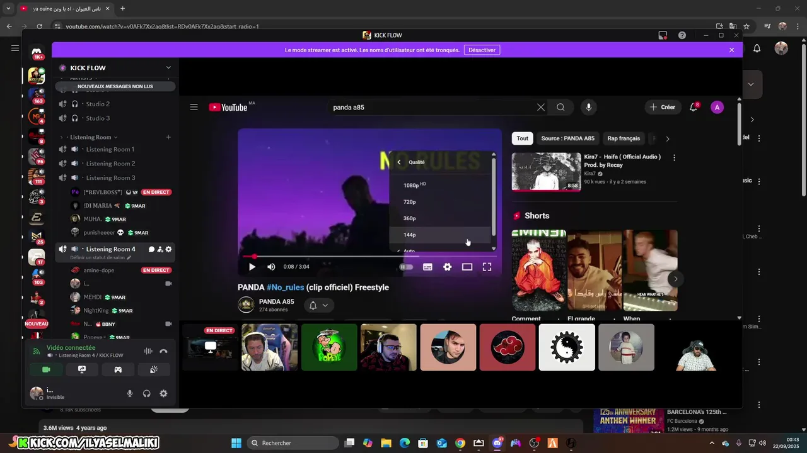Select the Rap français filter chip
The height and width of the screenshot is (453, 807).
coord(624,138)
